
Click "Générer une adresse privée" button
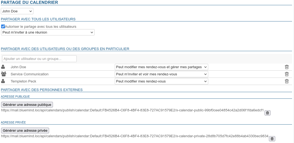pos(25,131)
